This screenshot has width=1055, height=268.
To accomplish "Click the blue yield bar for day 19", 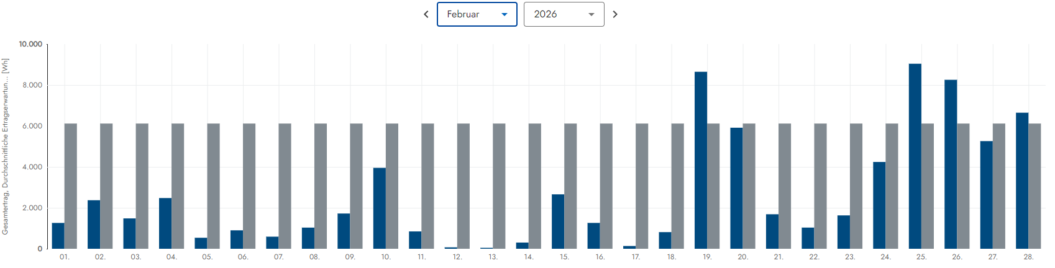I will [701, 160].
